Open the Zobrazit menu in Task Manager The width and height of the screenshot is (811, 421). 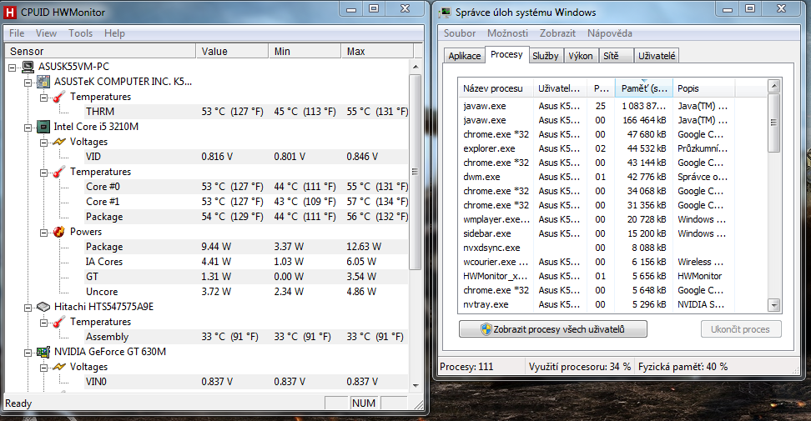click(557, 33)
